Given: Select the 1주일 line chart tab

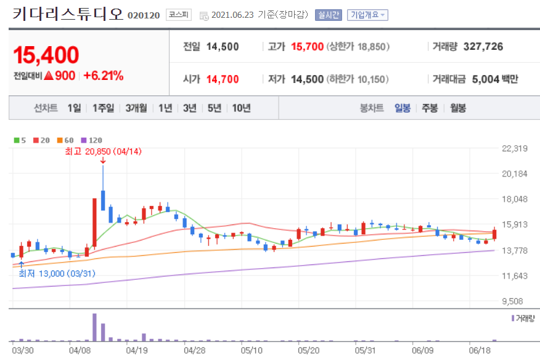Looking at the screenshot, I should [x=103, y=108].
